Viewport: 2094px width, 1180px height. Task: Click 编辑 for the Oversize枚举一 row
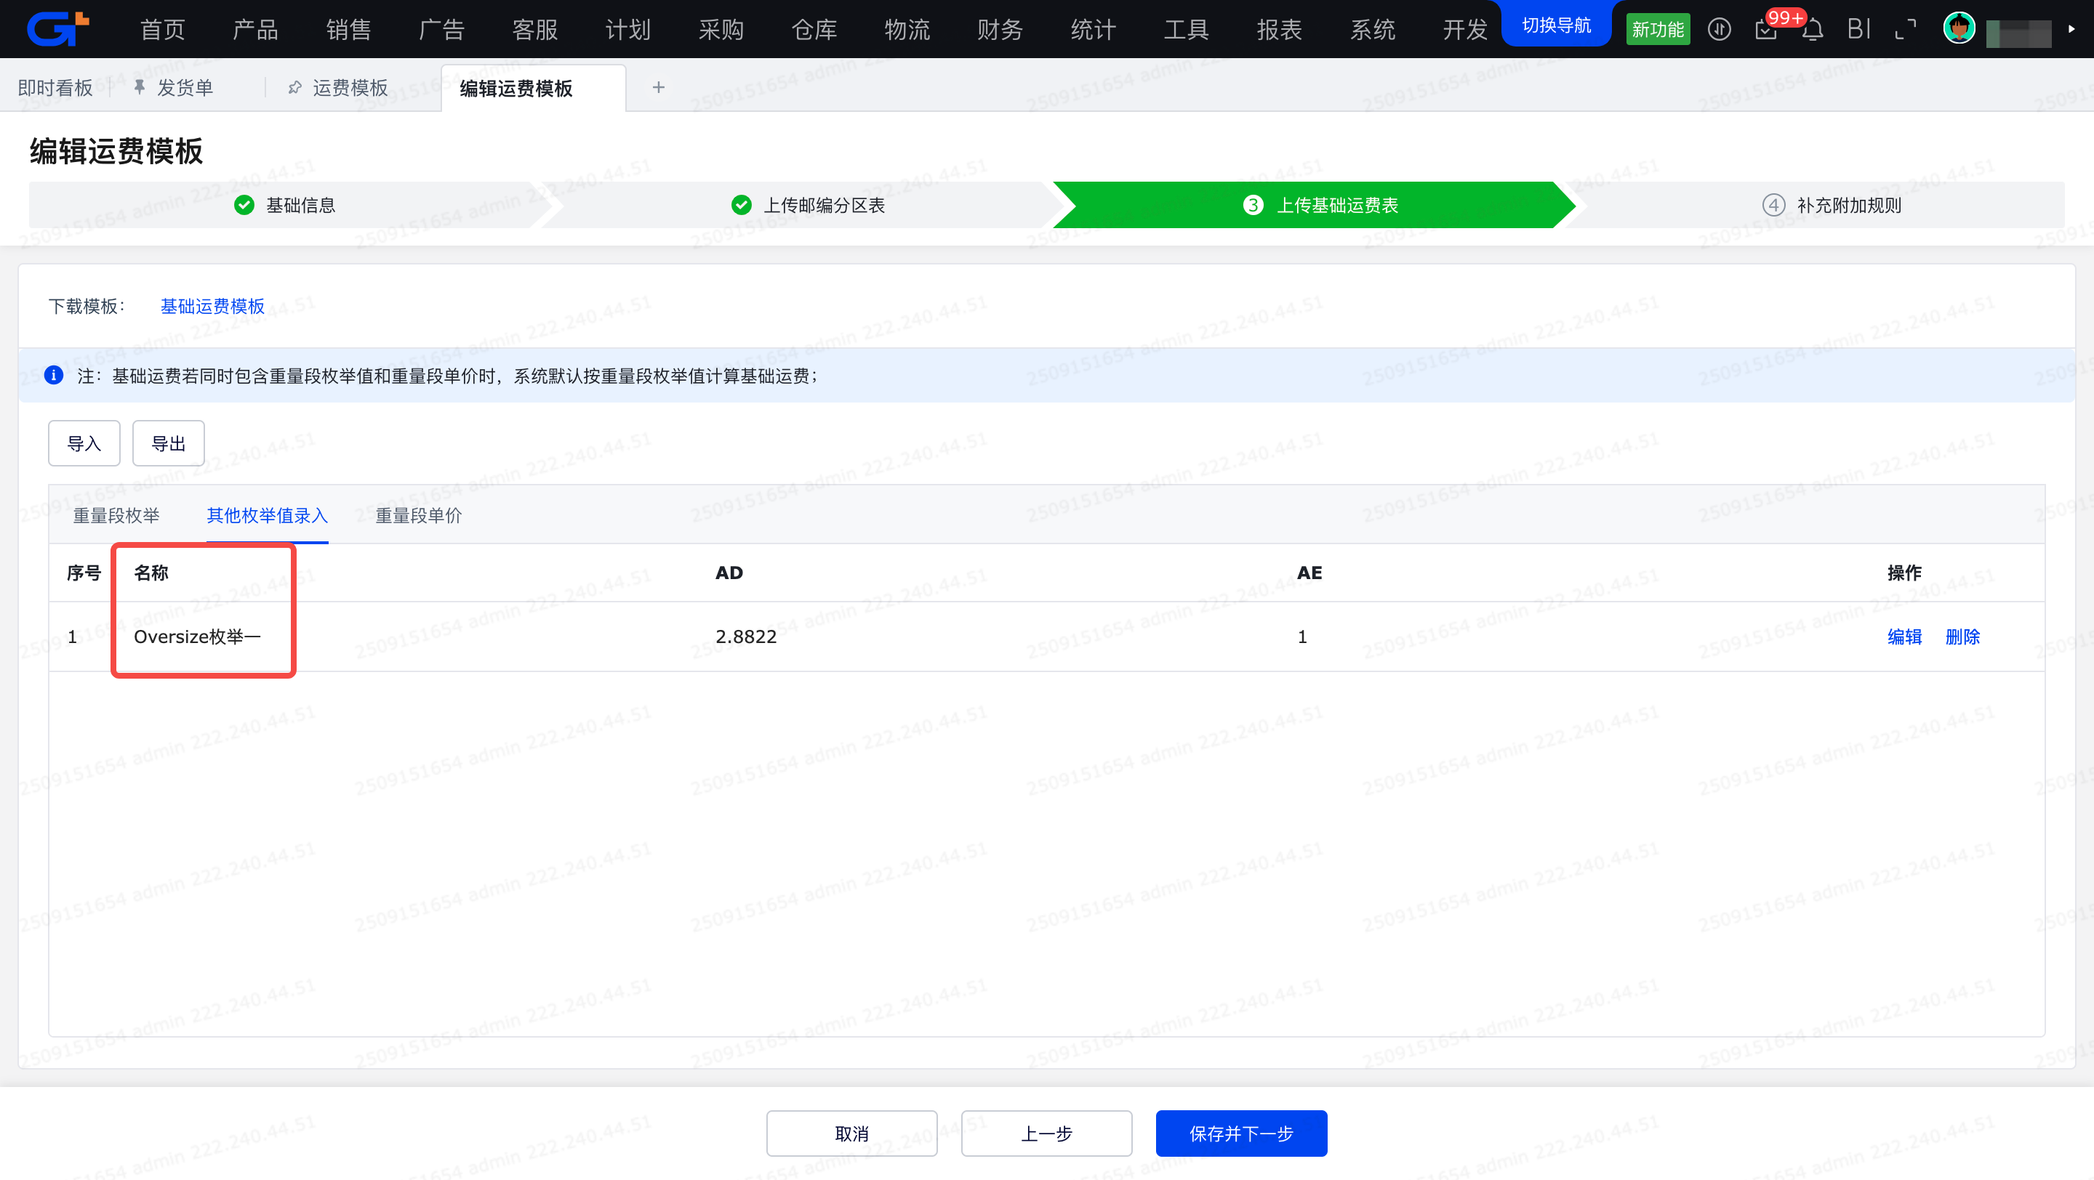point(1904,637)
